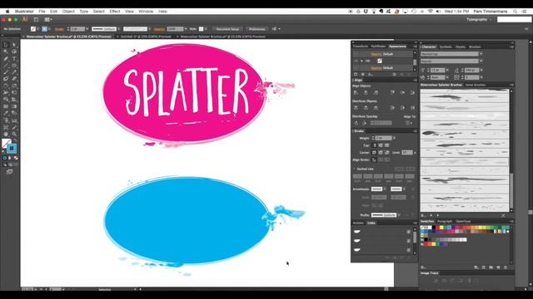Screen dimensions: 533x299
Task: Choose Butt Cap in Stroke panel
Action: click(x=374, y=145)
